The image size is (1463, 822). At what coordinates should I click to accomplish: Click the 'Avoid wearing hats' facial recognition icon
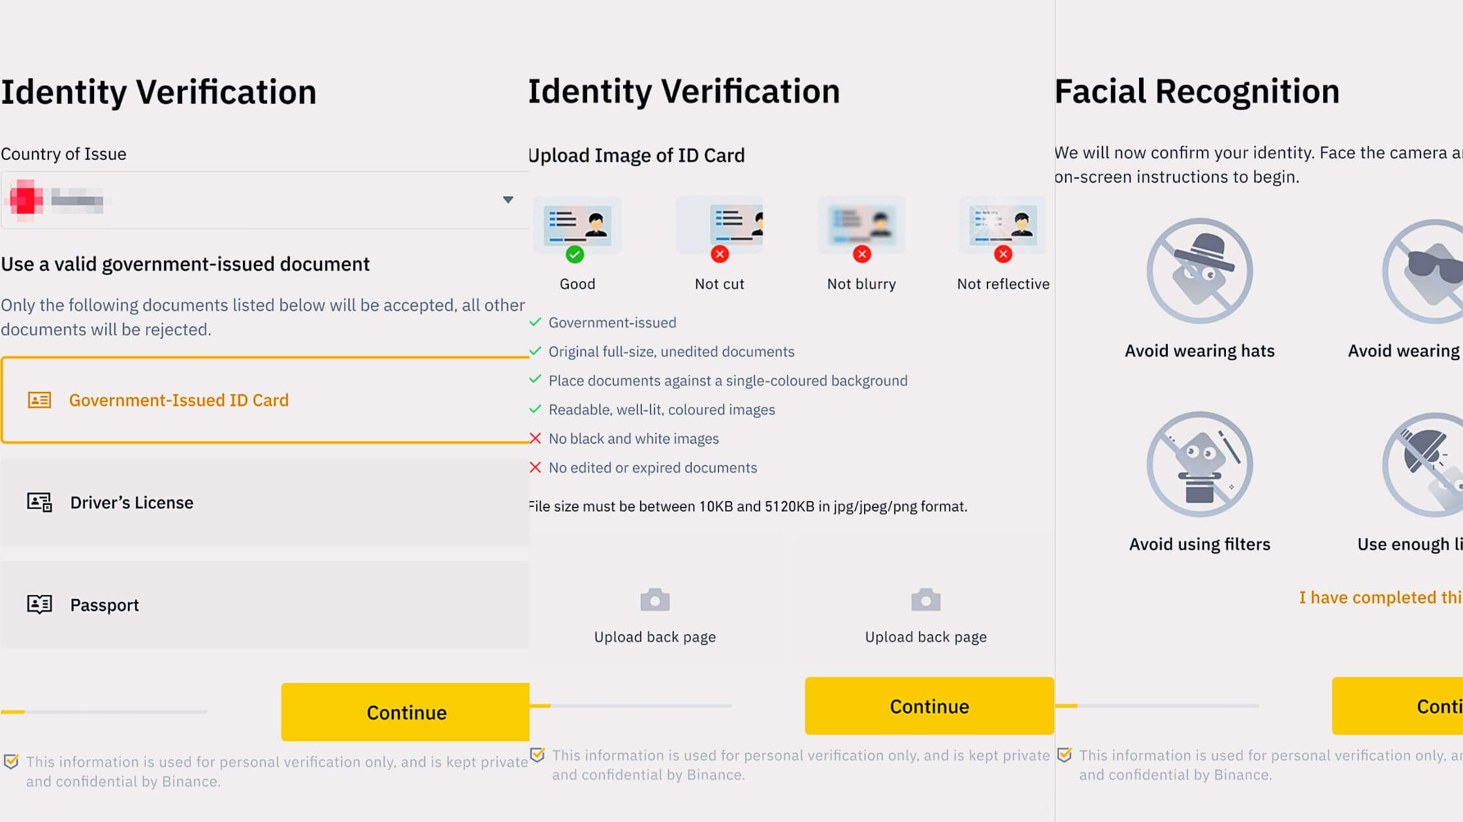(1198, 271)
